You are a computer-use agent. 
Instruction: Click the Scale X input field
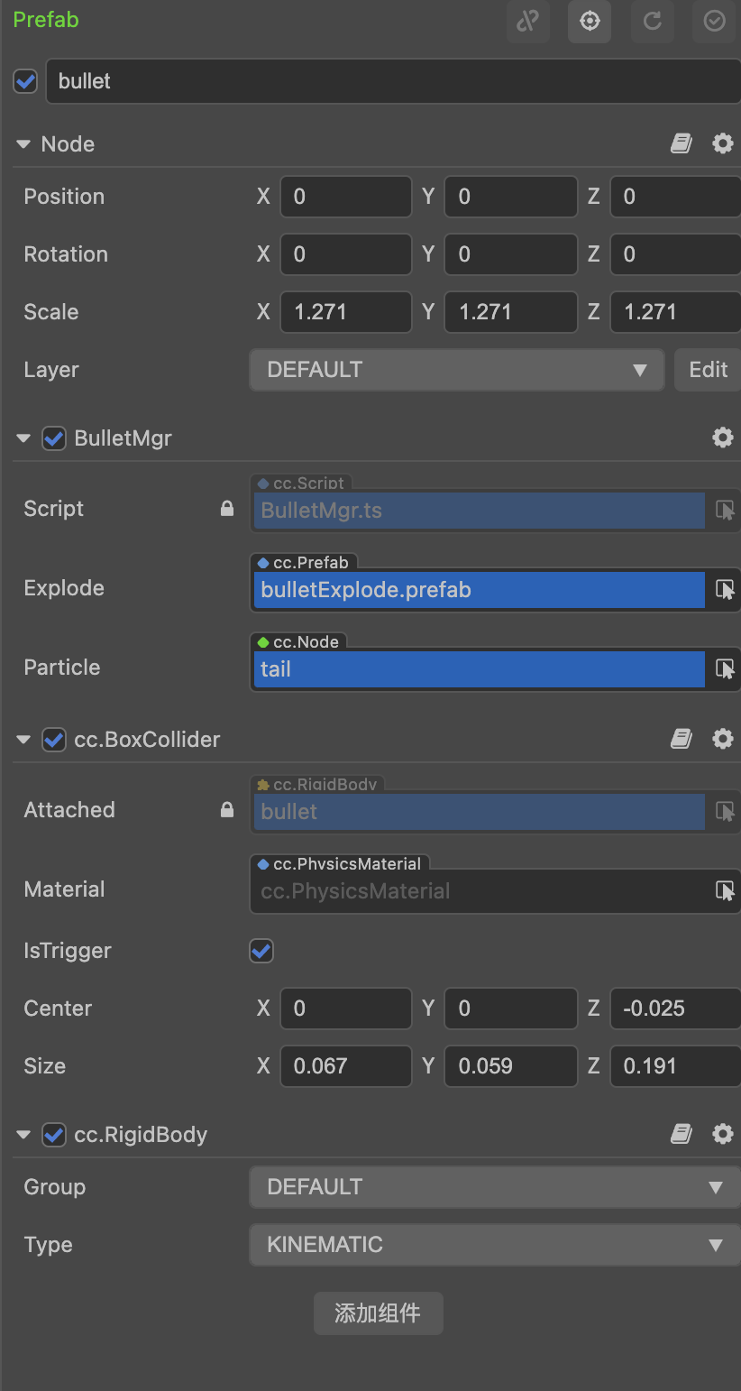pos(346,312)
